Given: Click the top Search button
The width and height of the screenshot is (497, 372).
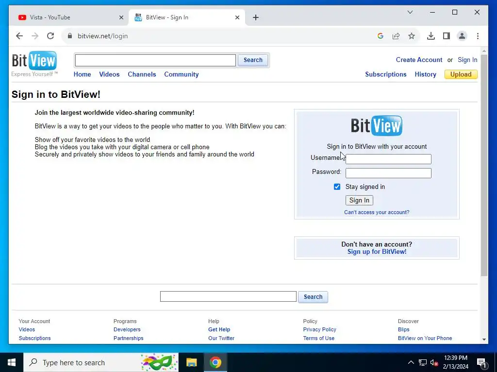Looking at the screenshot, I should click(252, 60).
